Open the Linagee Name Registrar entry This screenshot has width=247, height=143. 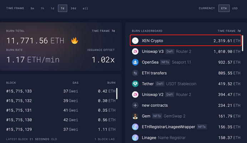[186, 138]
